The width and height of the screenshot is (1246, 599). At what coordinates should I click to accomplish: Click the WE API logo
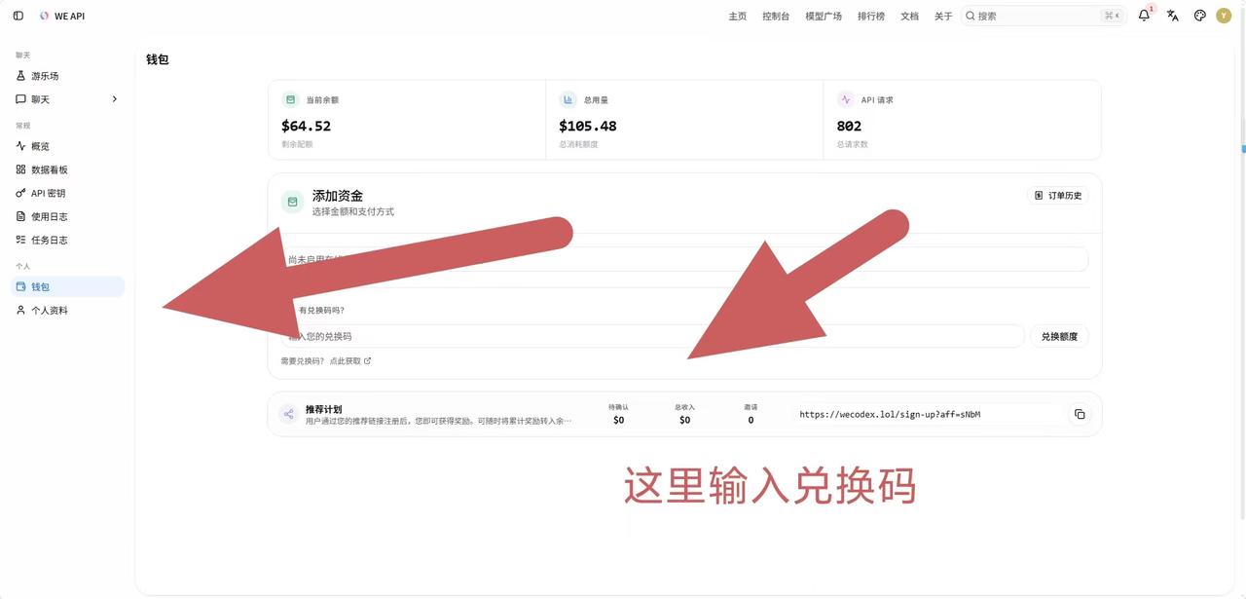point(62,16)
